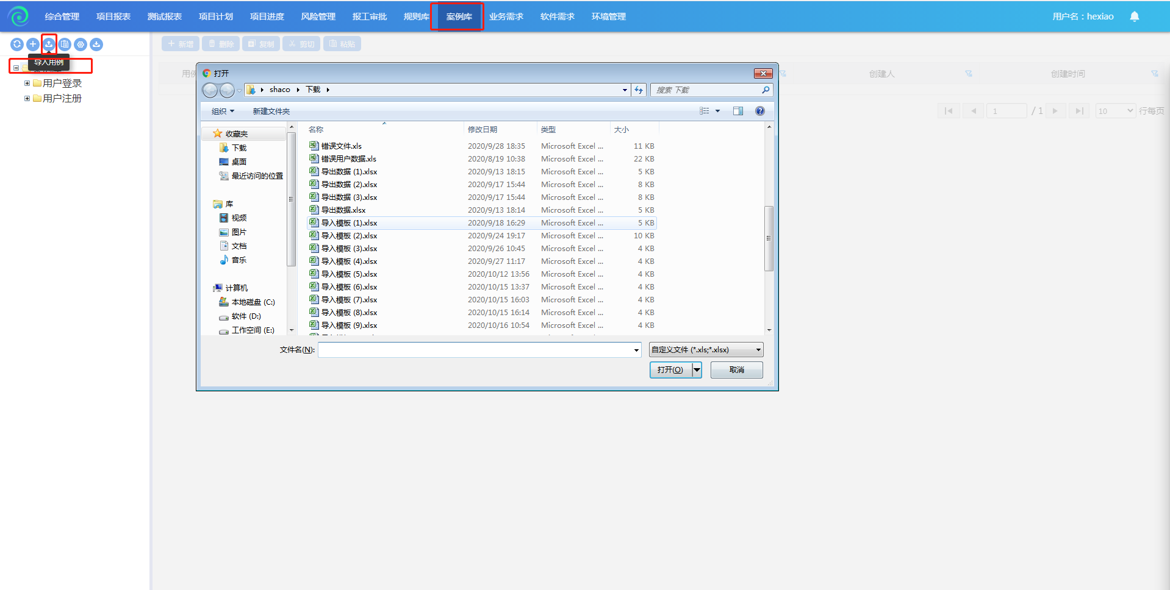Click the back navigation arrow in the dialog

coord(210,90)
